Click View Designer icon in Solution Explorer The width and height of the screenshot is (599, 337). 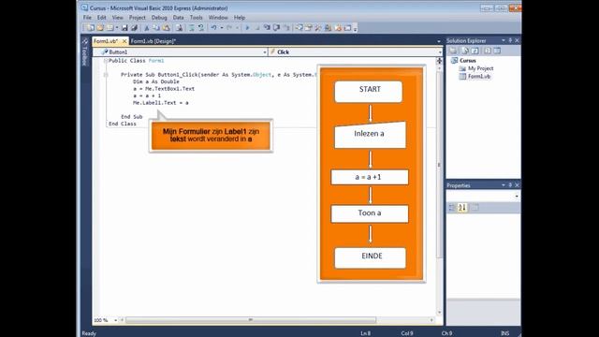pos(497,51)
